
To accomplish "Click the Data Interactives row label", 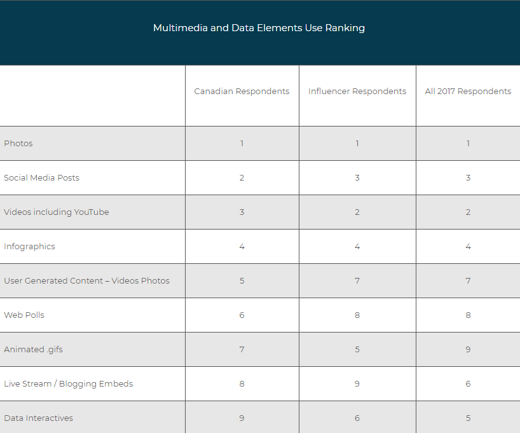I will tap(39, 418).
